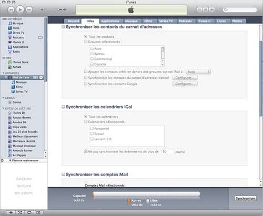Screen dimensions: 263x216
Task: Switch to list view mode
Action: pos(199,9)
